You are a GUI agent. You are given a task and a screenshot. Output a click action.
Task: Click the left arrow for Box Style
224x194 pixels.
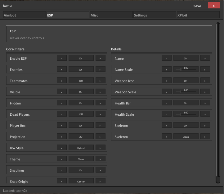(x=61, y=147)
